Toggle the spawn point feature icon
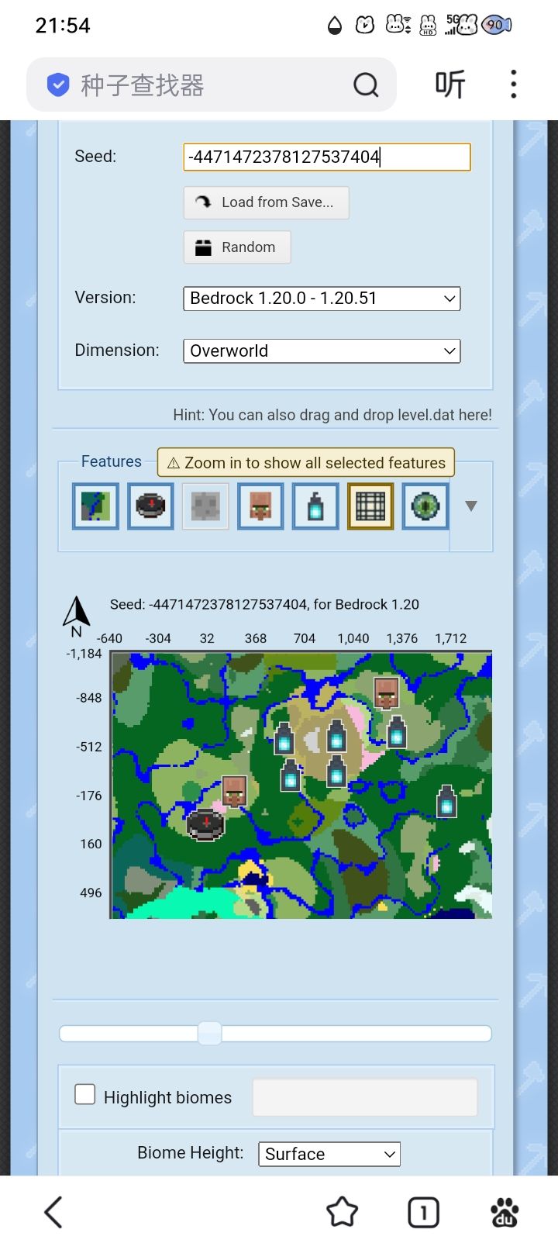The height and width of the screenshot is (1250, 558). pos(150,506)
